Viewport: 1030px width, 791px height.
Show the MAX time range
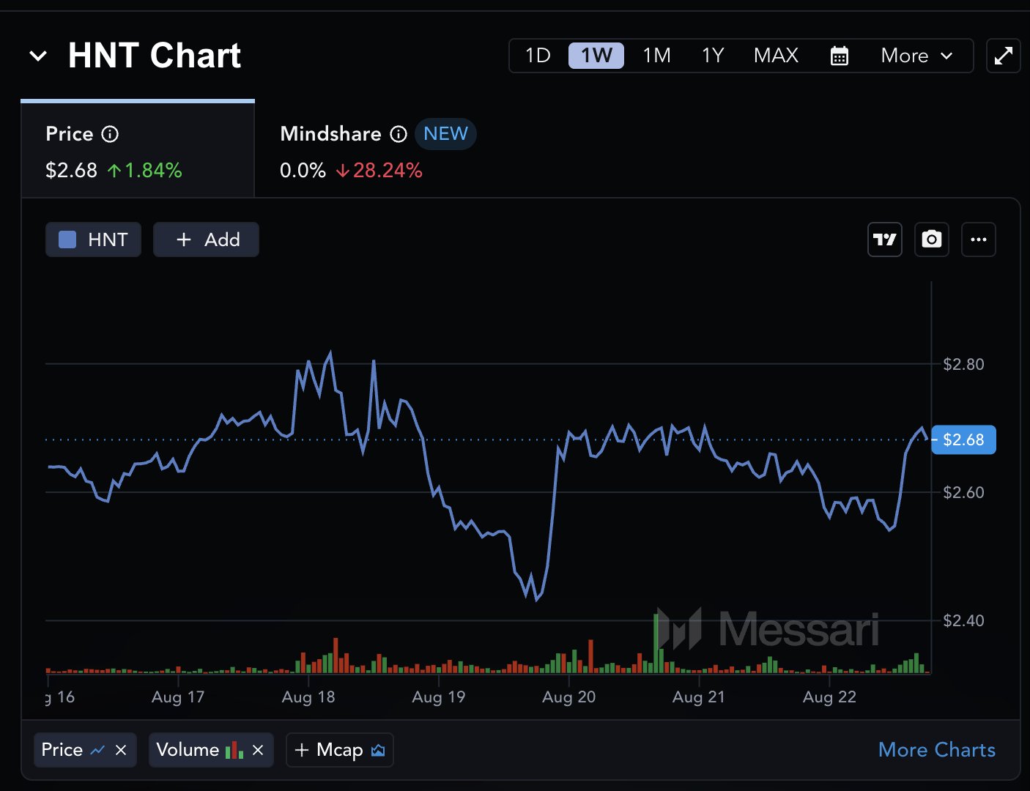click(x=776, y=56)
